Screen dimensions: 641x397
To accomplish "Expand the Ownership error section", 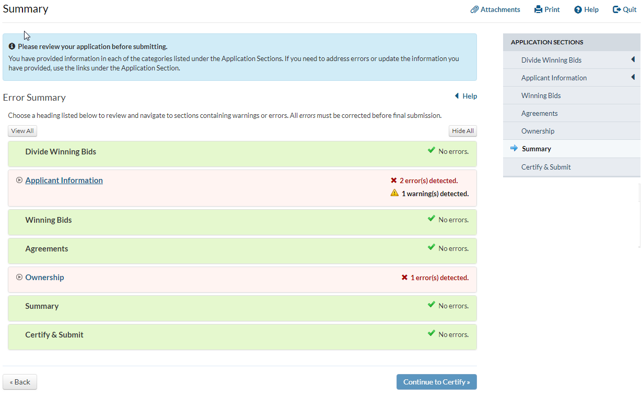I will 19,278.
